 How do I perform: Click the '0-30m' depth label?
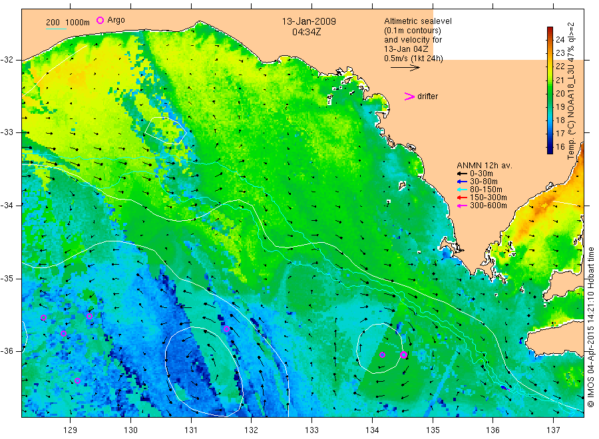[x=481, y=174]
